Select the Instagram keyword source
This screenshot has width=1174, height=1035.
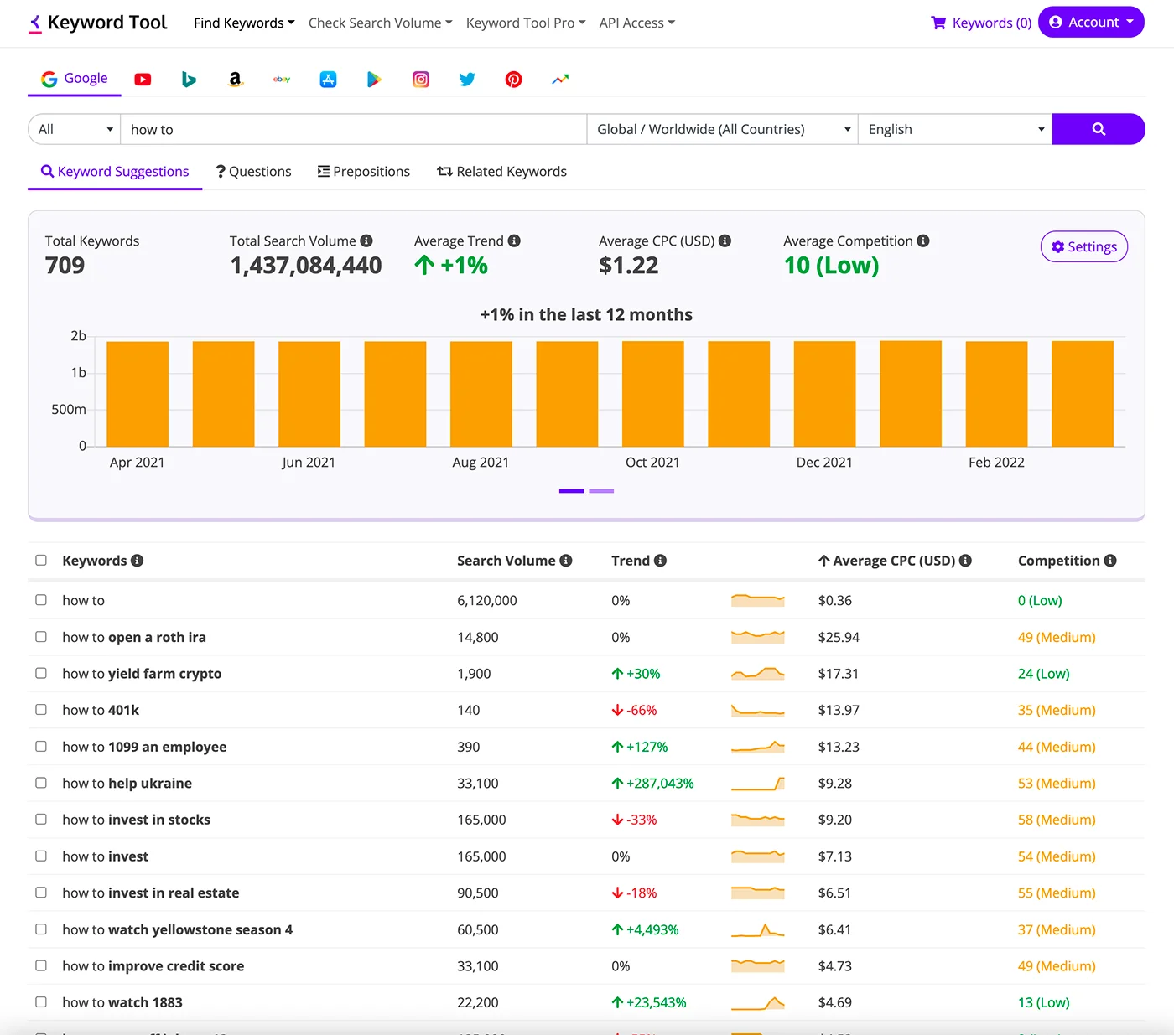420,79
